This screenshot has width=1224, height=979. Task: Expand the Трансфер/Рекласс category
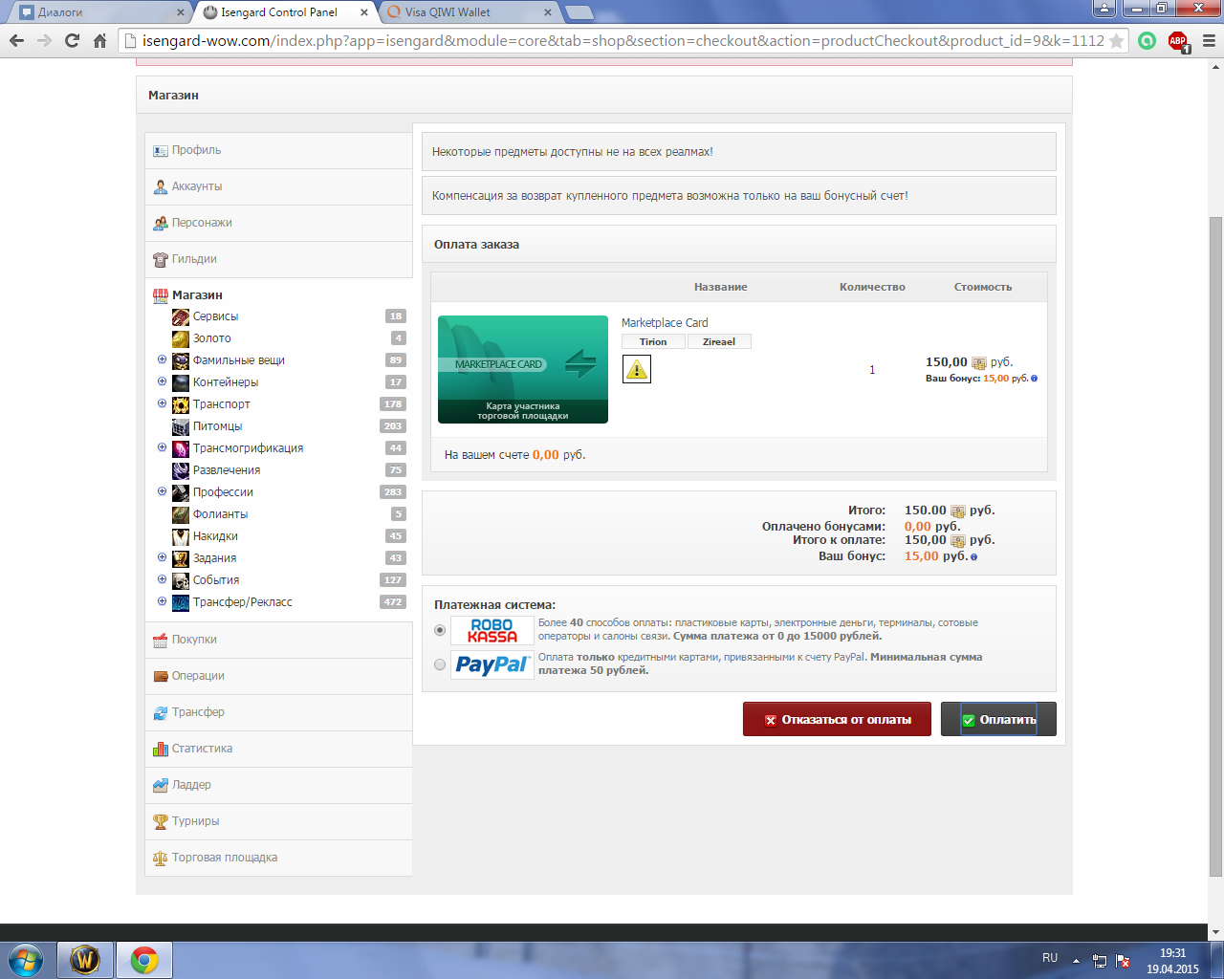tap(162, 601)
